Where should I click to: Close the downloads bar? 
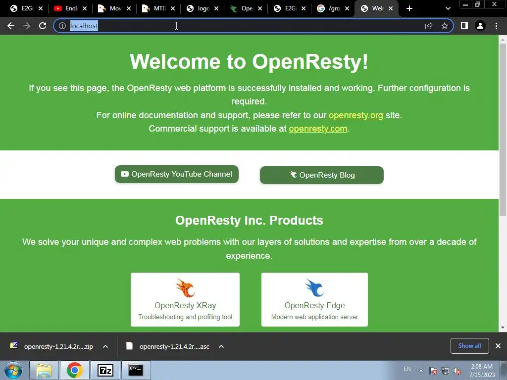tap(498, 346)
